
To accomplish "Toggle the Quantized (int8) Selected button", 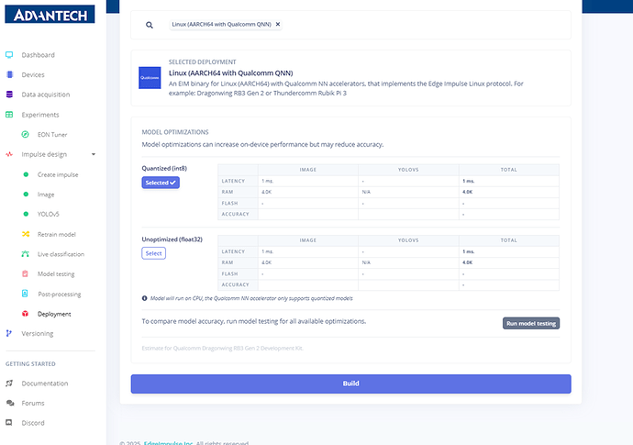I will pos(161,183).
